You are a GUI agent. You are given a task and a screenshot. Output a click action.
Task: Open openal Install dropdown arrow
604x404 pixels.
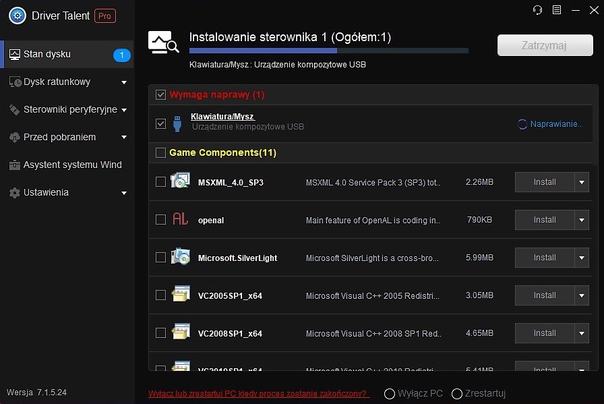point(582,220)
